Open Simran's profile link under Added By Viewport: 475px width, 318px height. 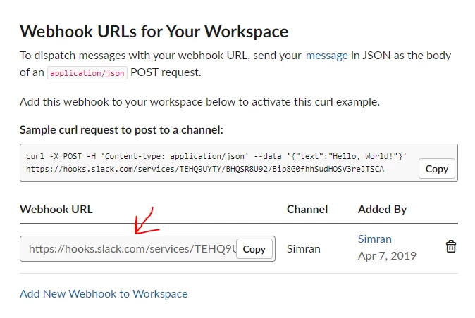(375, 238)
